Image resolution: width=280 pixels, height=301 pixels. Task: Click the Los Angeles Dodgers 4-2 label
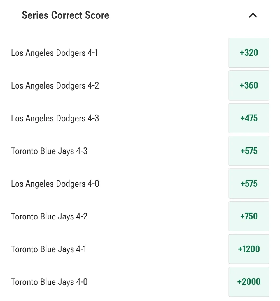coord(55,85)
